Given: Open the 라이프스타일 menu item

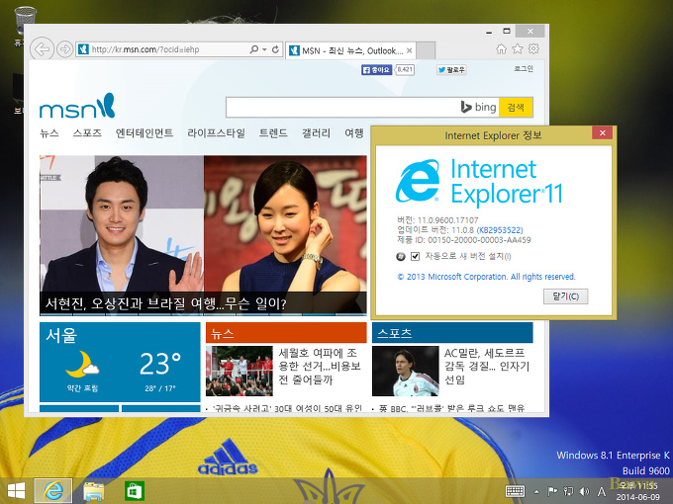Looking at the screenshot, I should coord(216,133).
